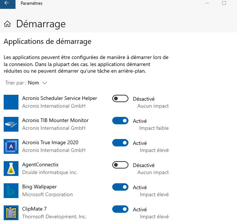This screenshot has width=237, height=222.
Task: Switch off Bing Wallpaper startup toggle
Action: point(120,187)
